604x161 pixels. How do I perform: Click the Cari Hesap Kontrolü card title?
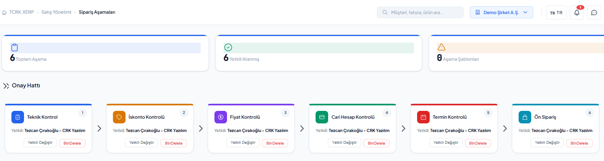(353, 117)
